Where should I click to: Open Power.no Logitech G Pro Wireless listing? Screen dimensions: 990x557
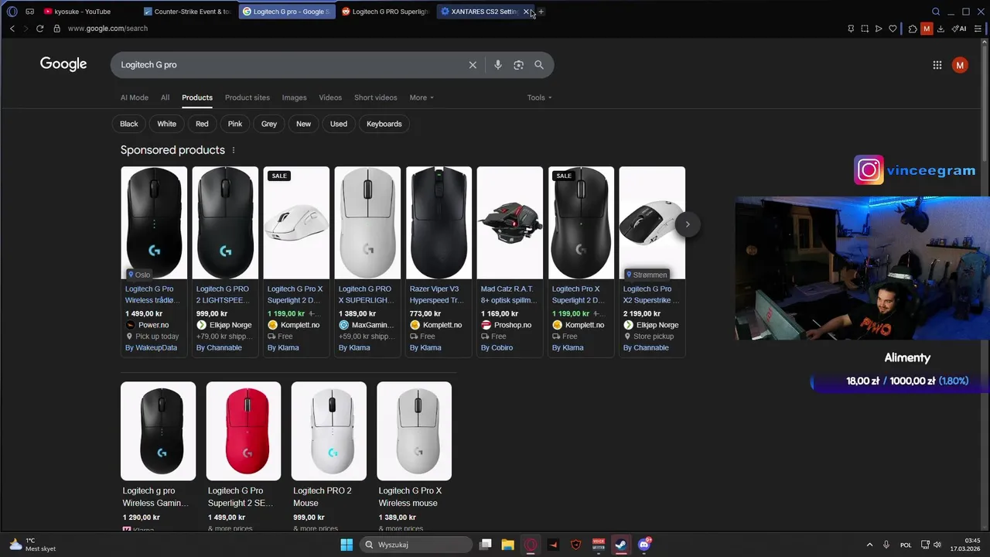(x=154, y=261)
